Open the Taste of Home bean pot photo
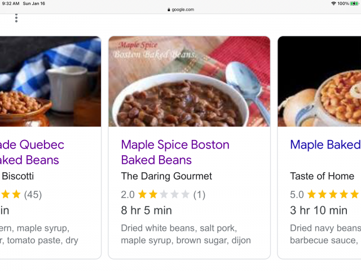The height and width of the screenshot is (271, 361). click(x=319, y=81)
